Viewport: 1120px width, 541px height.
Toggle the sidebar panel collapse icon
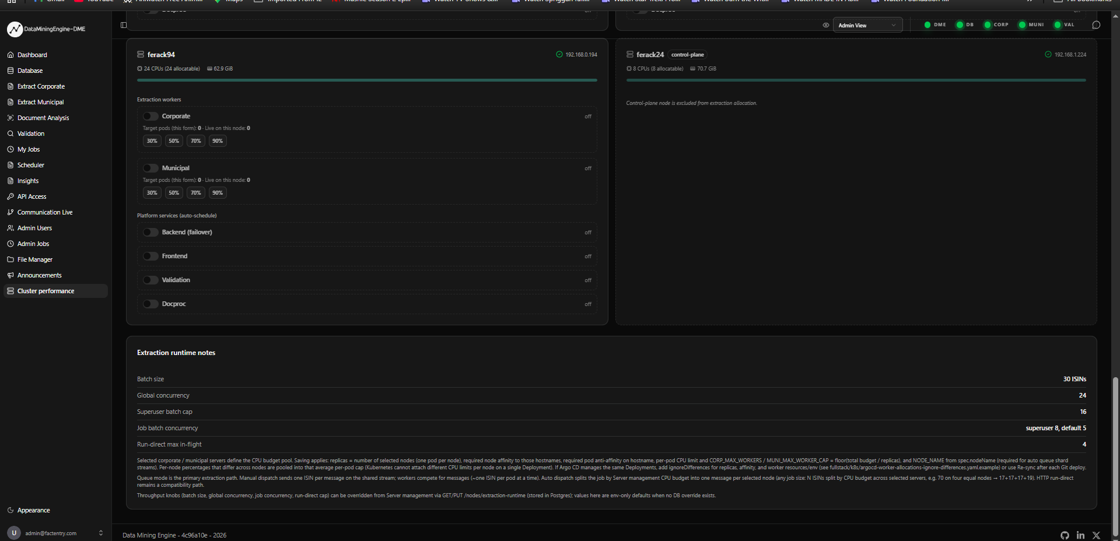124,25
